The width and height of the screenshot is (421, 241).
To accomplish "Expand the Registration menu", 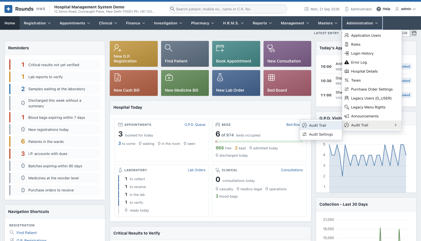I will [37, 23].
